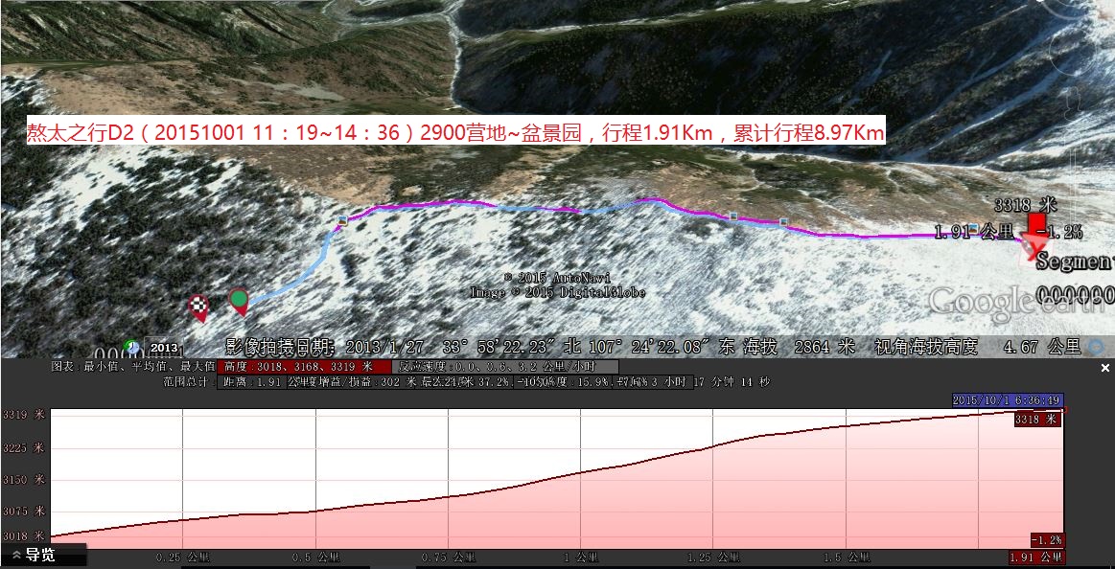1115x569 pixels.
Task: Open the historical imagery clock icon
Action: [131, 346]
